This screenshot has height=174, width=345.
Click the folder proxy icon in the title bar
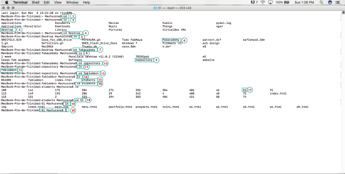coord(155,8)
